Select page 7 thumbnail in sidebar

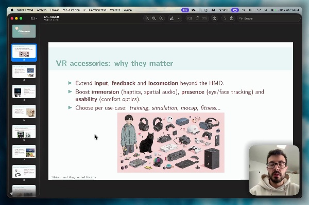(24, 152)
